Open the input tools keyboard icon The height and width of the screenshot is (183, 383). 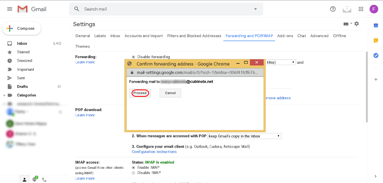click(346, 24)
